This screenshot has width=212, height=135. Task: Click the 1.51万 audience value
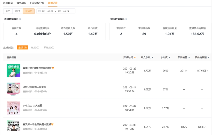coord(147,127)
